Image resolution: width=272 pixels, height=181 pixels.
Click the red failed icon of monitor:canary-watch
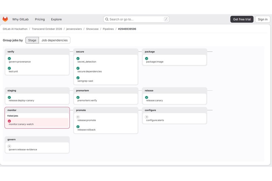click(x=9, y=121)
